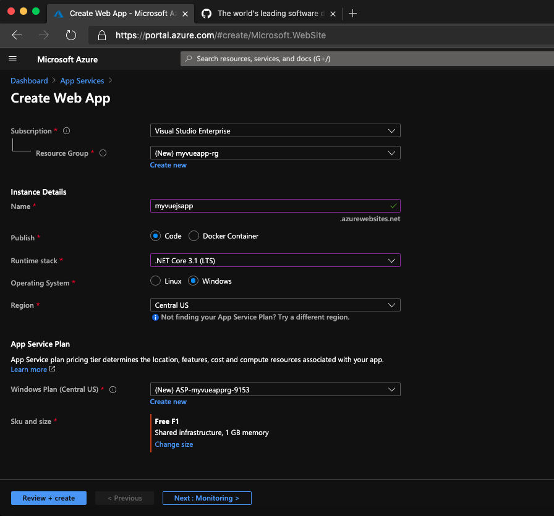This screenshot has height=516, width=554.
Task: Click the info icon next to Windows Plan
Action: click(x=113, y=389)
